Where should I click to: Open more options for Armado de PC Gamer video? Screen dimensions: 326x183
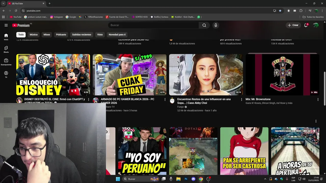coord(165,99)
